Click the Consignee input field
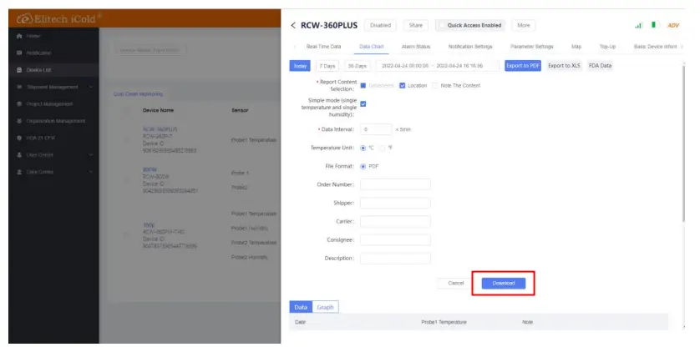 click(395, 240)
